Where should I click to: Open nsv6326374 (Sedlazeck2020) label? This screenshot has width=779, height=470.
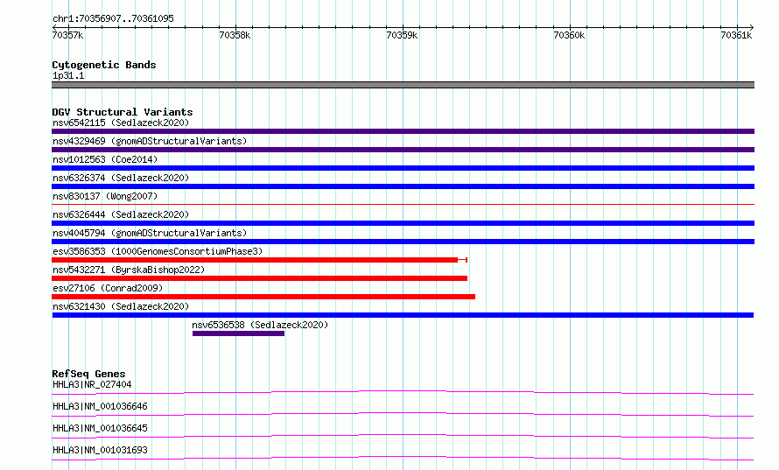(121, 178)
